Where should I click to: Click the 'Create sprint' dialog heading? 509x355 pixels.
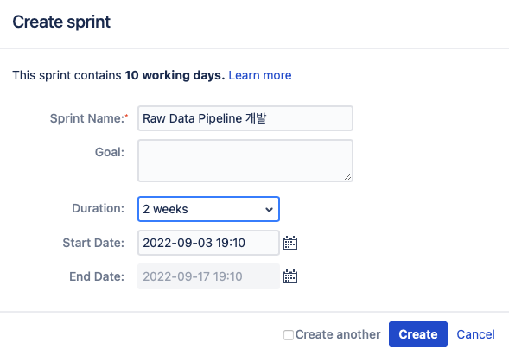[61, 22]
